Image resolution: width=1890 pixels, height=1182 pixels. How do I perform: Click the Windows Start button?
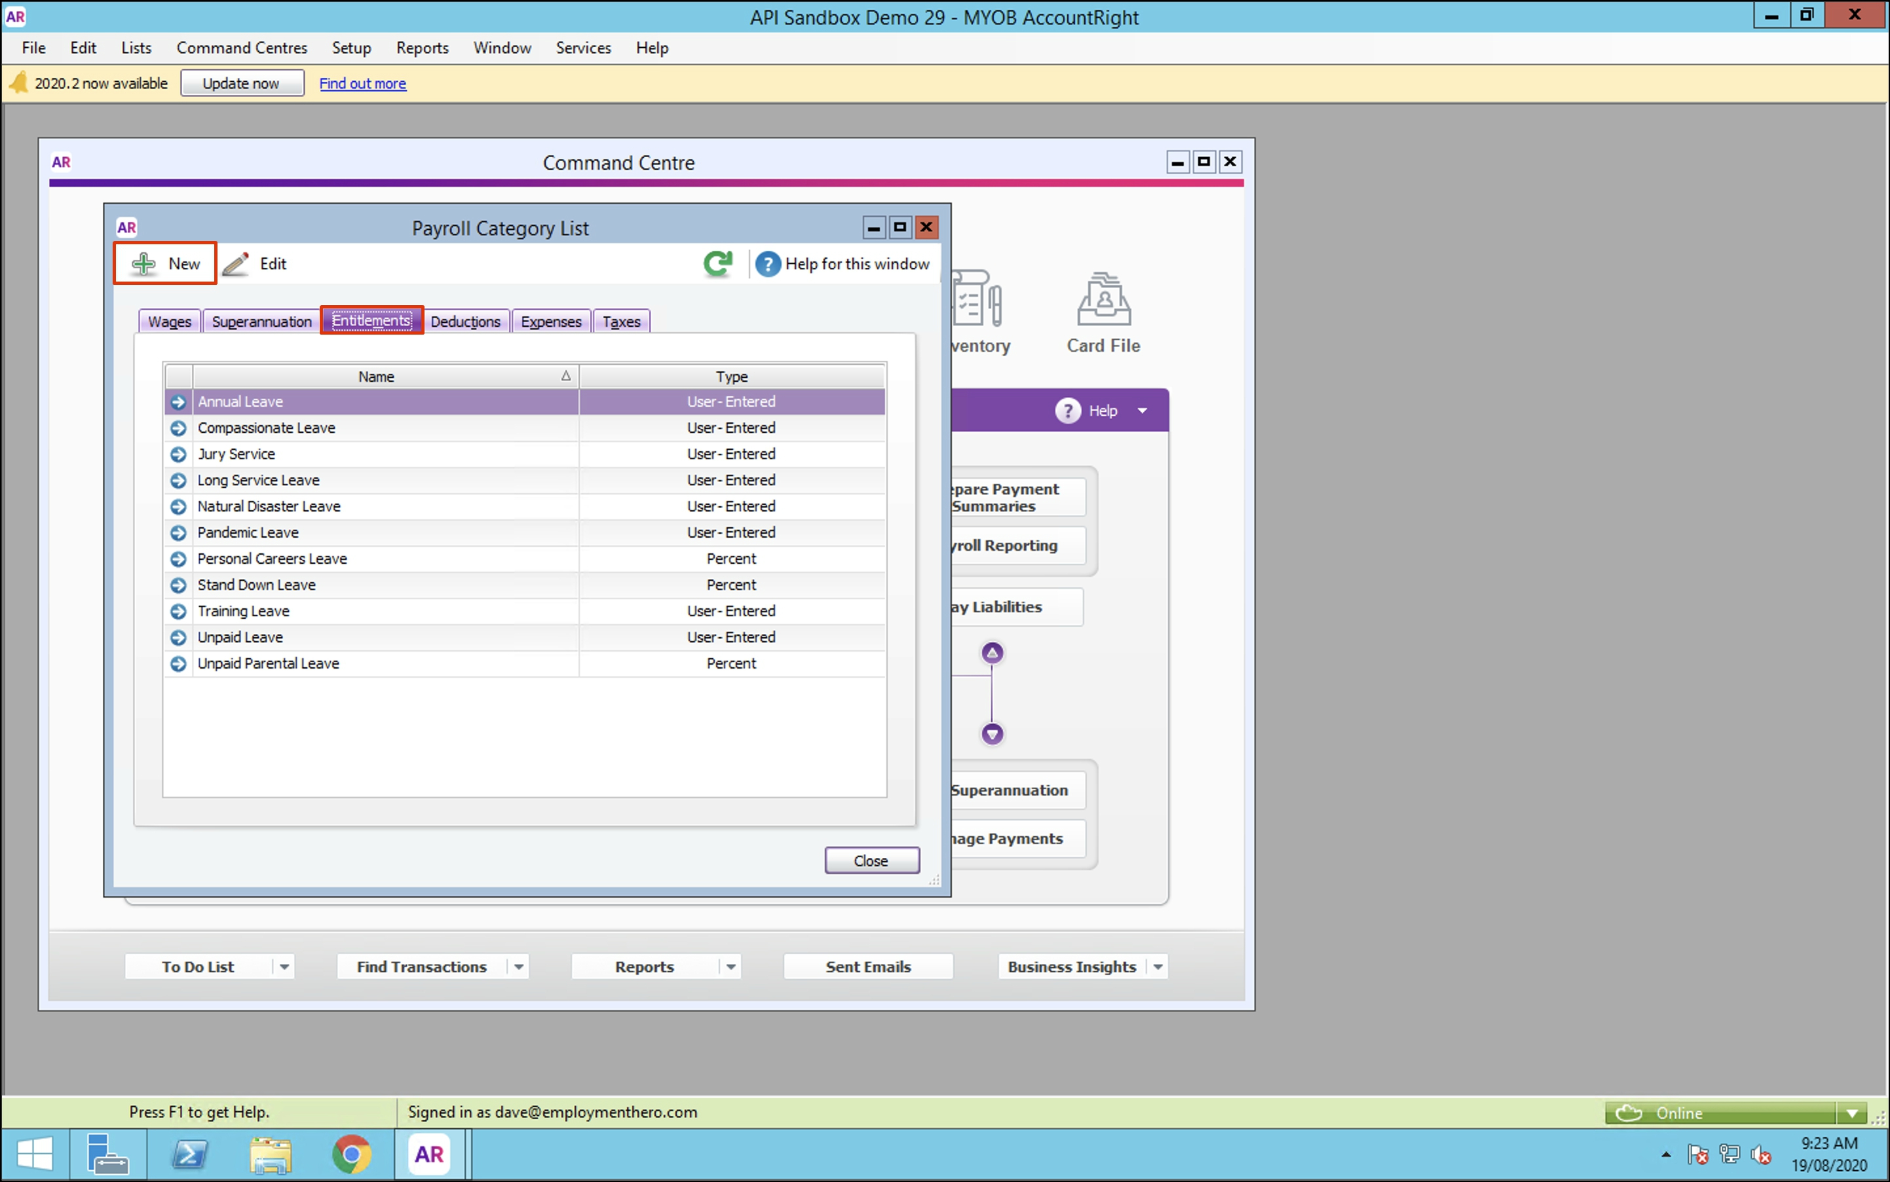(35, 1154)
